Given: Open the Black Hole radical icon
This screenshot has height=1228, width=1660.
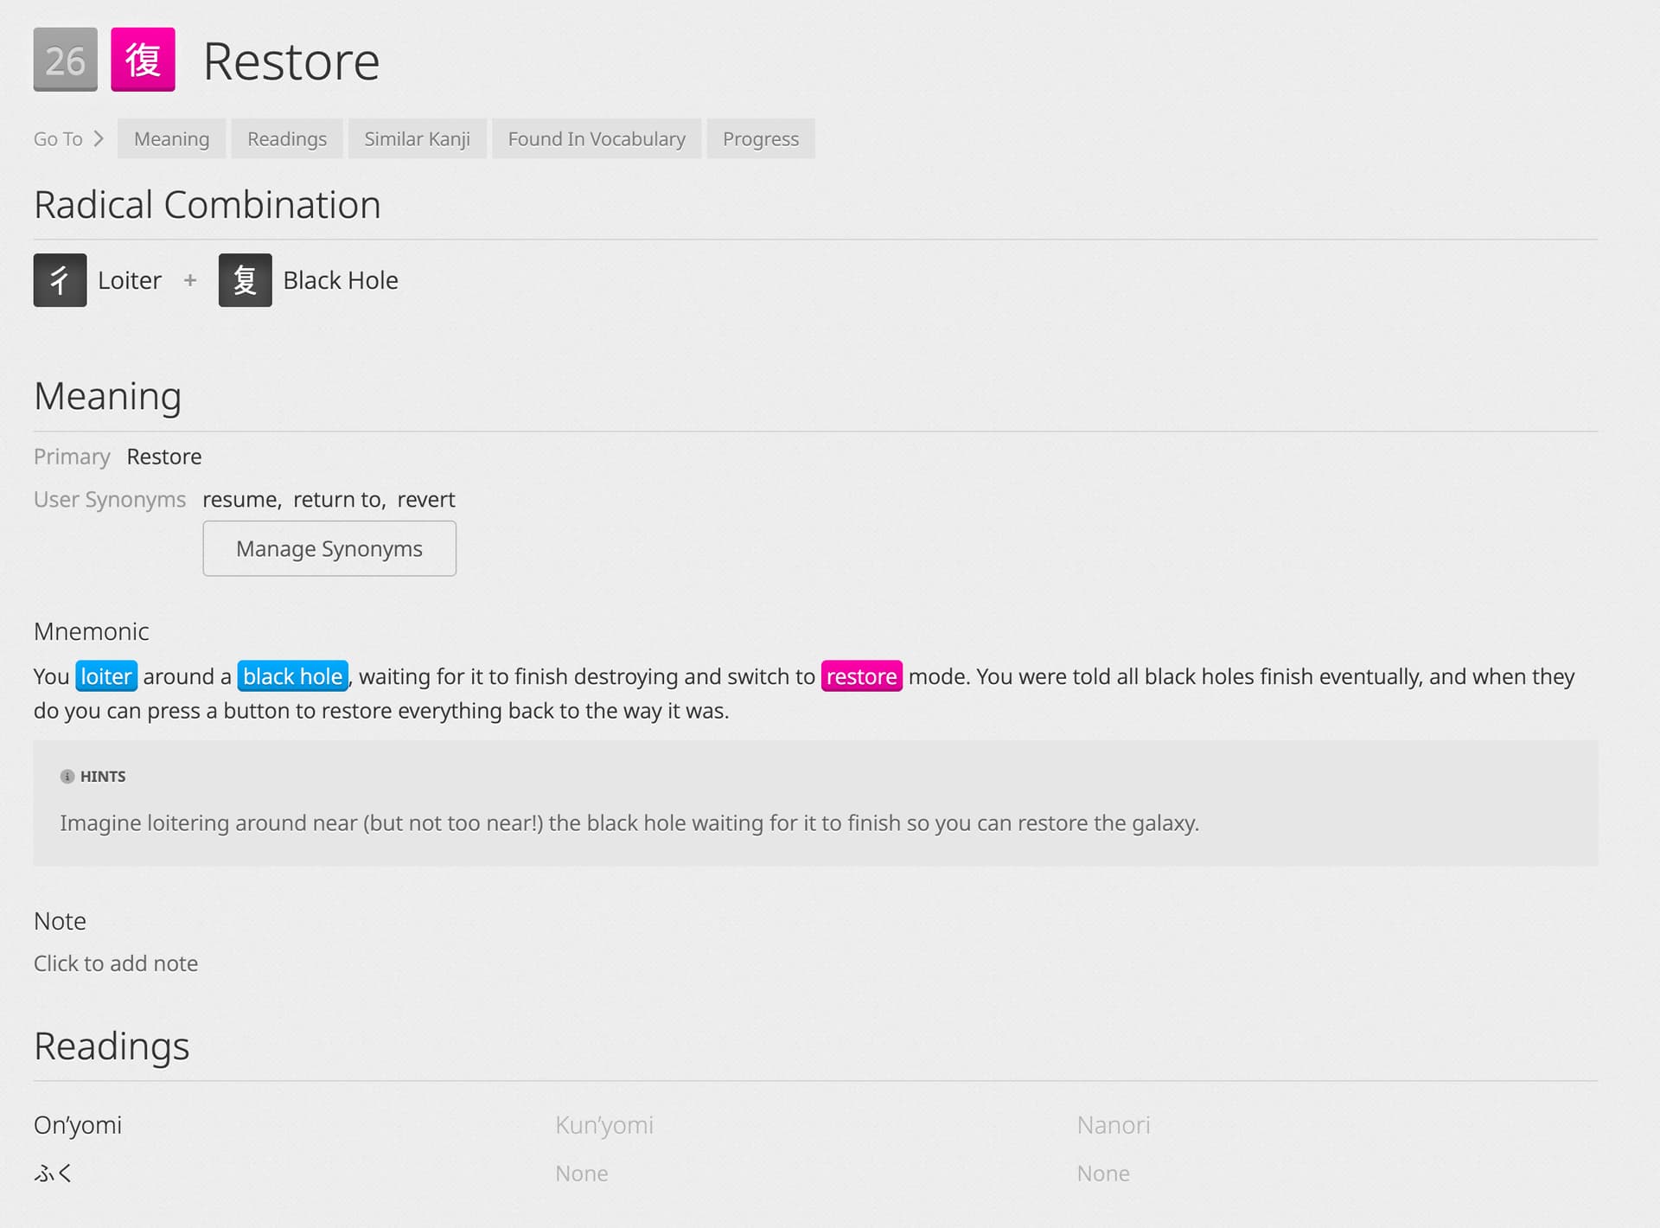Looking at the screenshot, I should [245, 280].
